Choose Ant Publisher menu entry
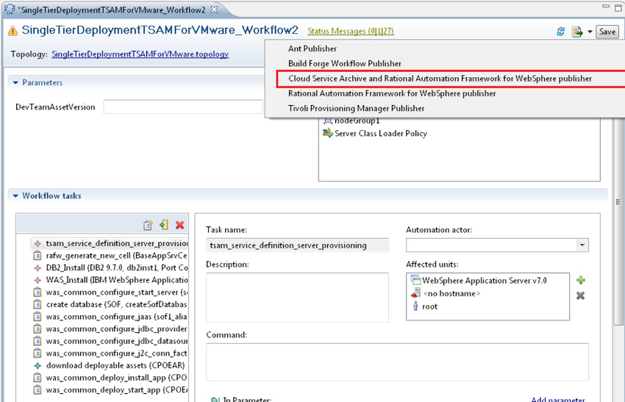 coord(312,49)
